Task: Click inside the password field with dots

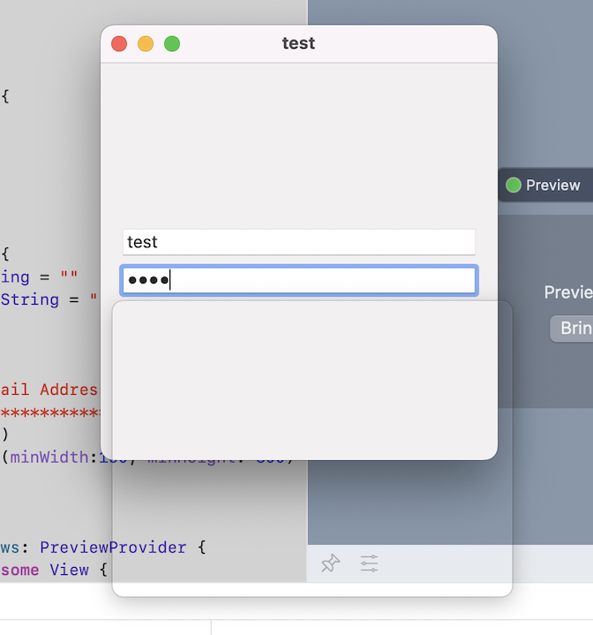Action: (298, 281)
